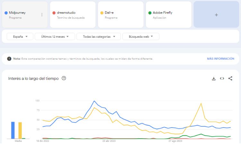Click the blue Midjourney average bar

13,130
